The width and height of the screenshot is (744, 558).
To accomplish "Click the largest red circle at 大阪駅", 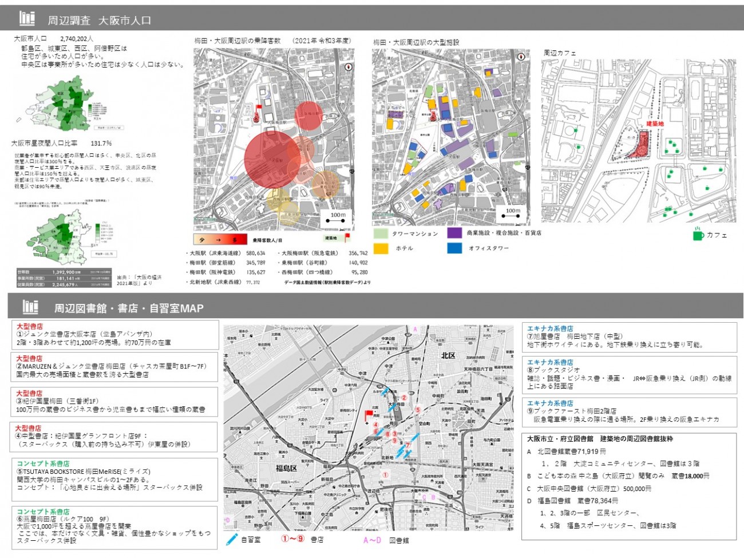I will coord(272,160).
